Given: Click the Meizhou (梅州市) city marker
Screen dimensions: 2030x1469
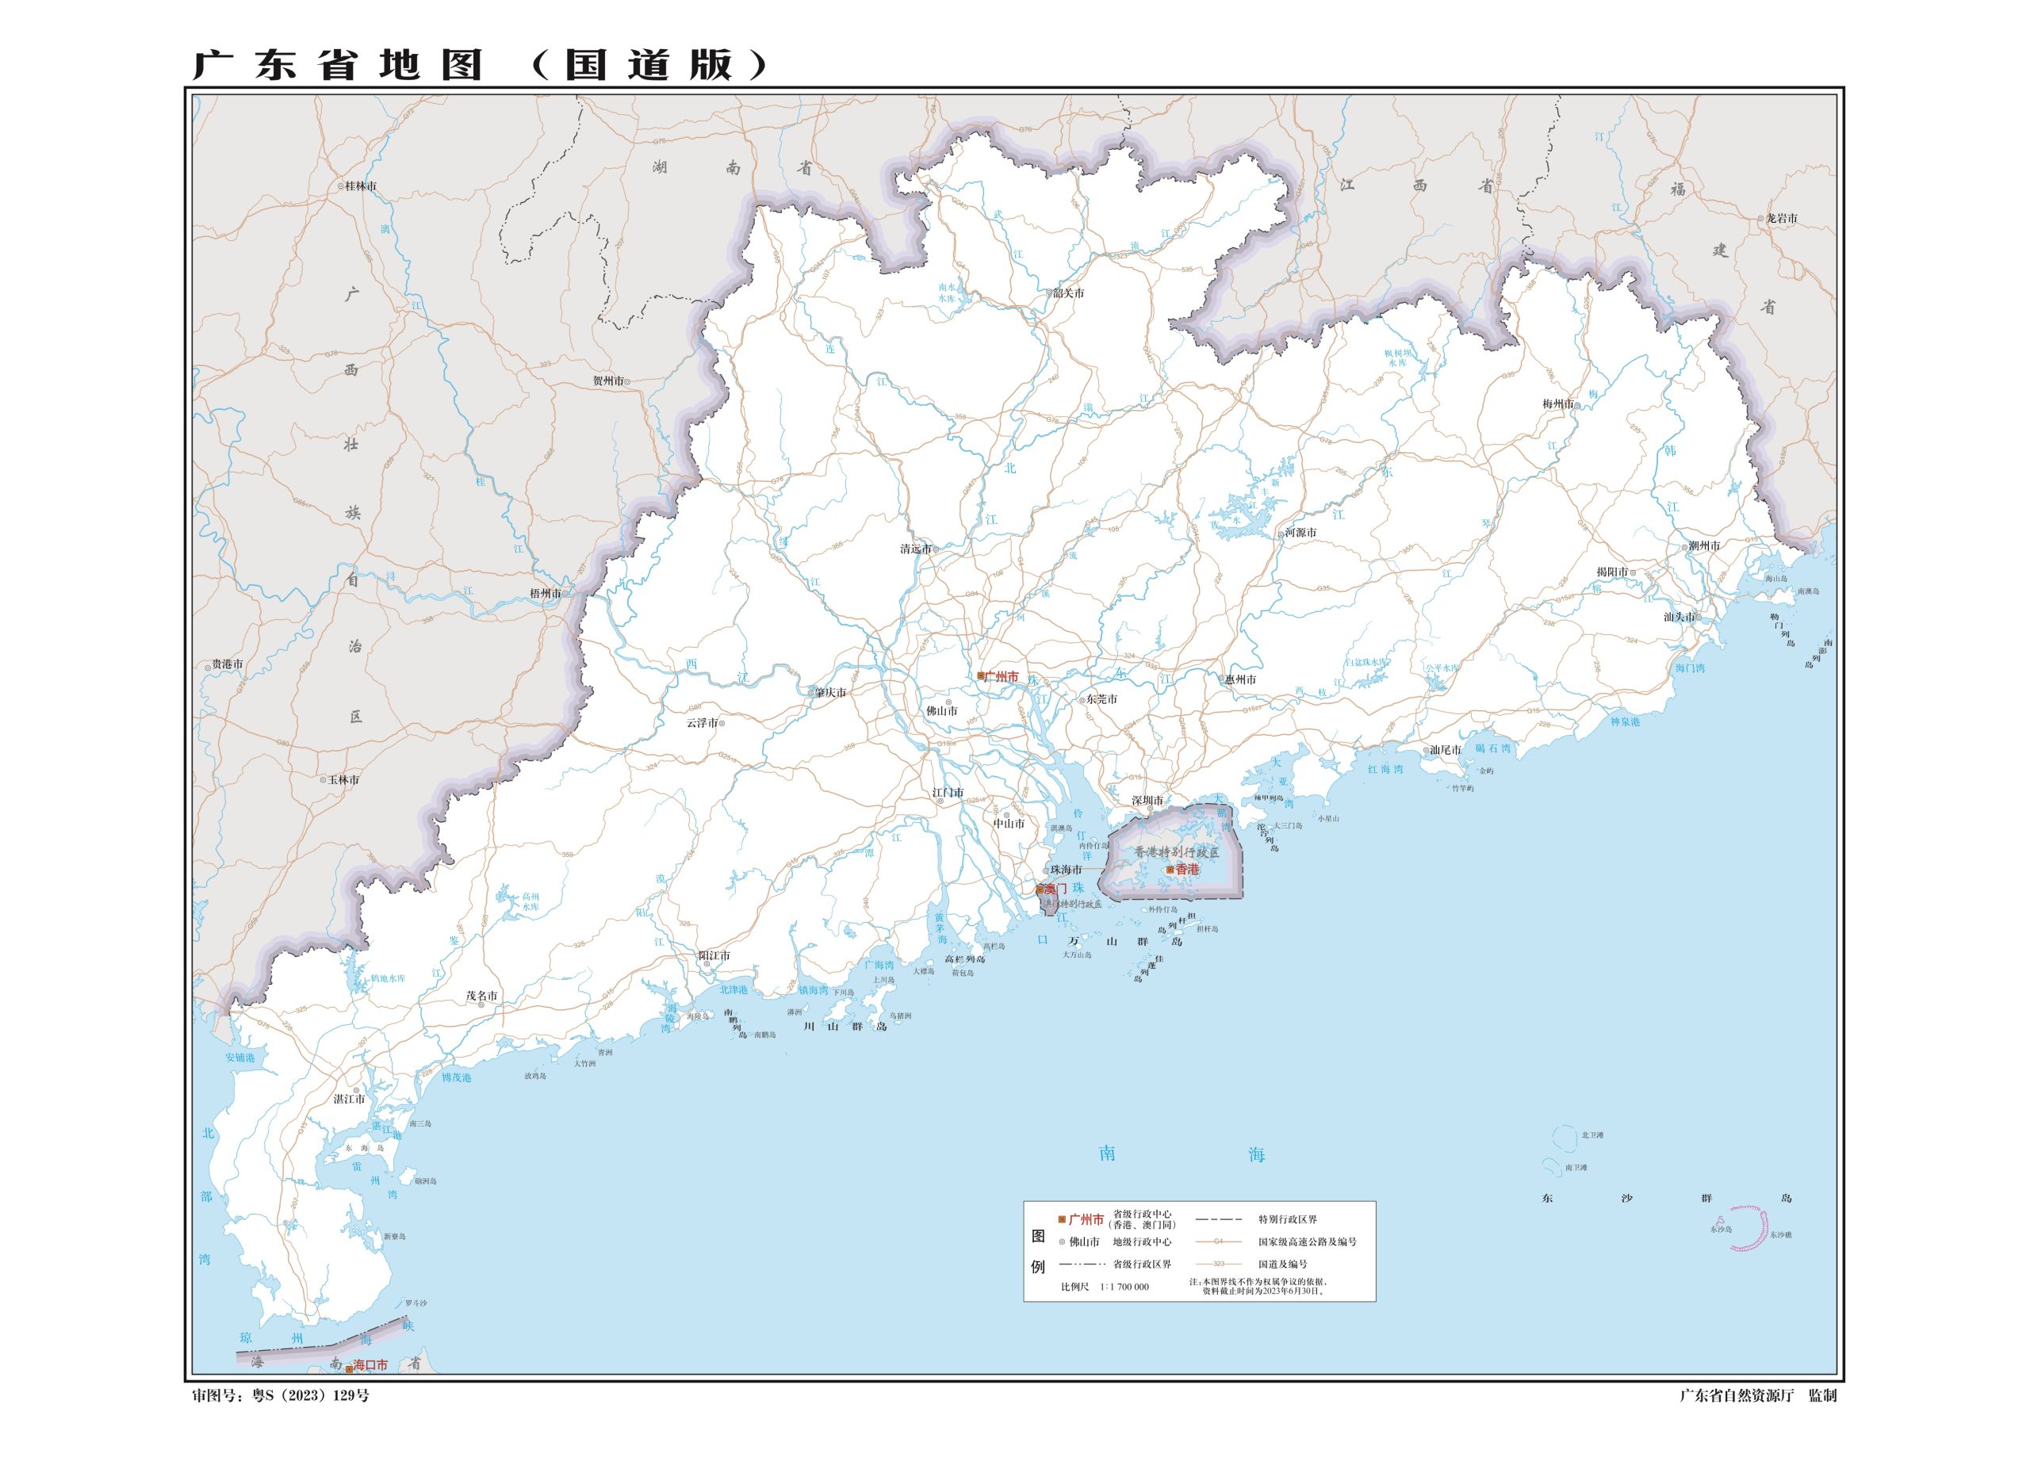Looking at the screenshot, I should [1577, 404].
